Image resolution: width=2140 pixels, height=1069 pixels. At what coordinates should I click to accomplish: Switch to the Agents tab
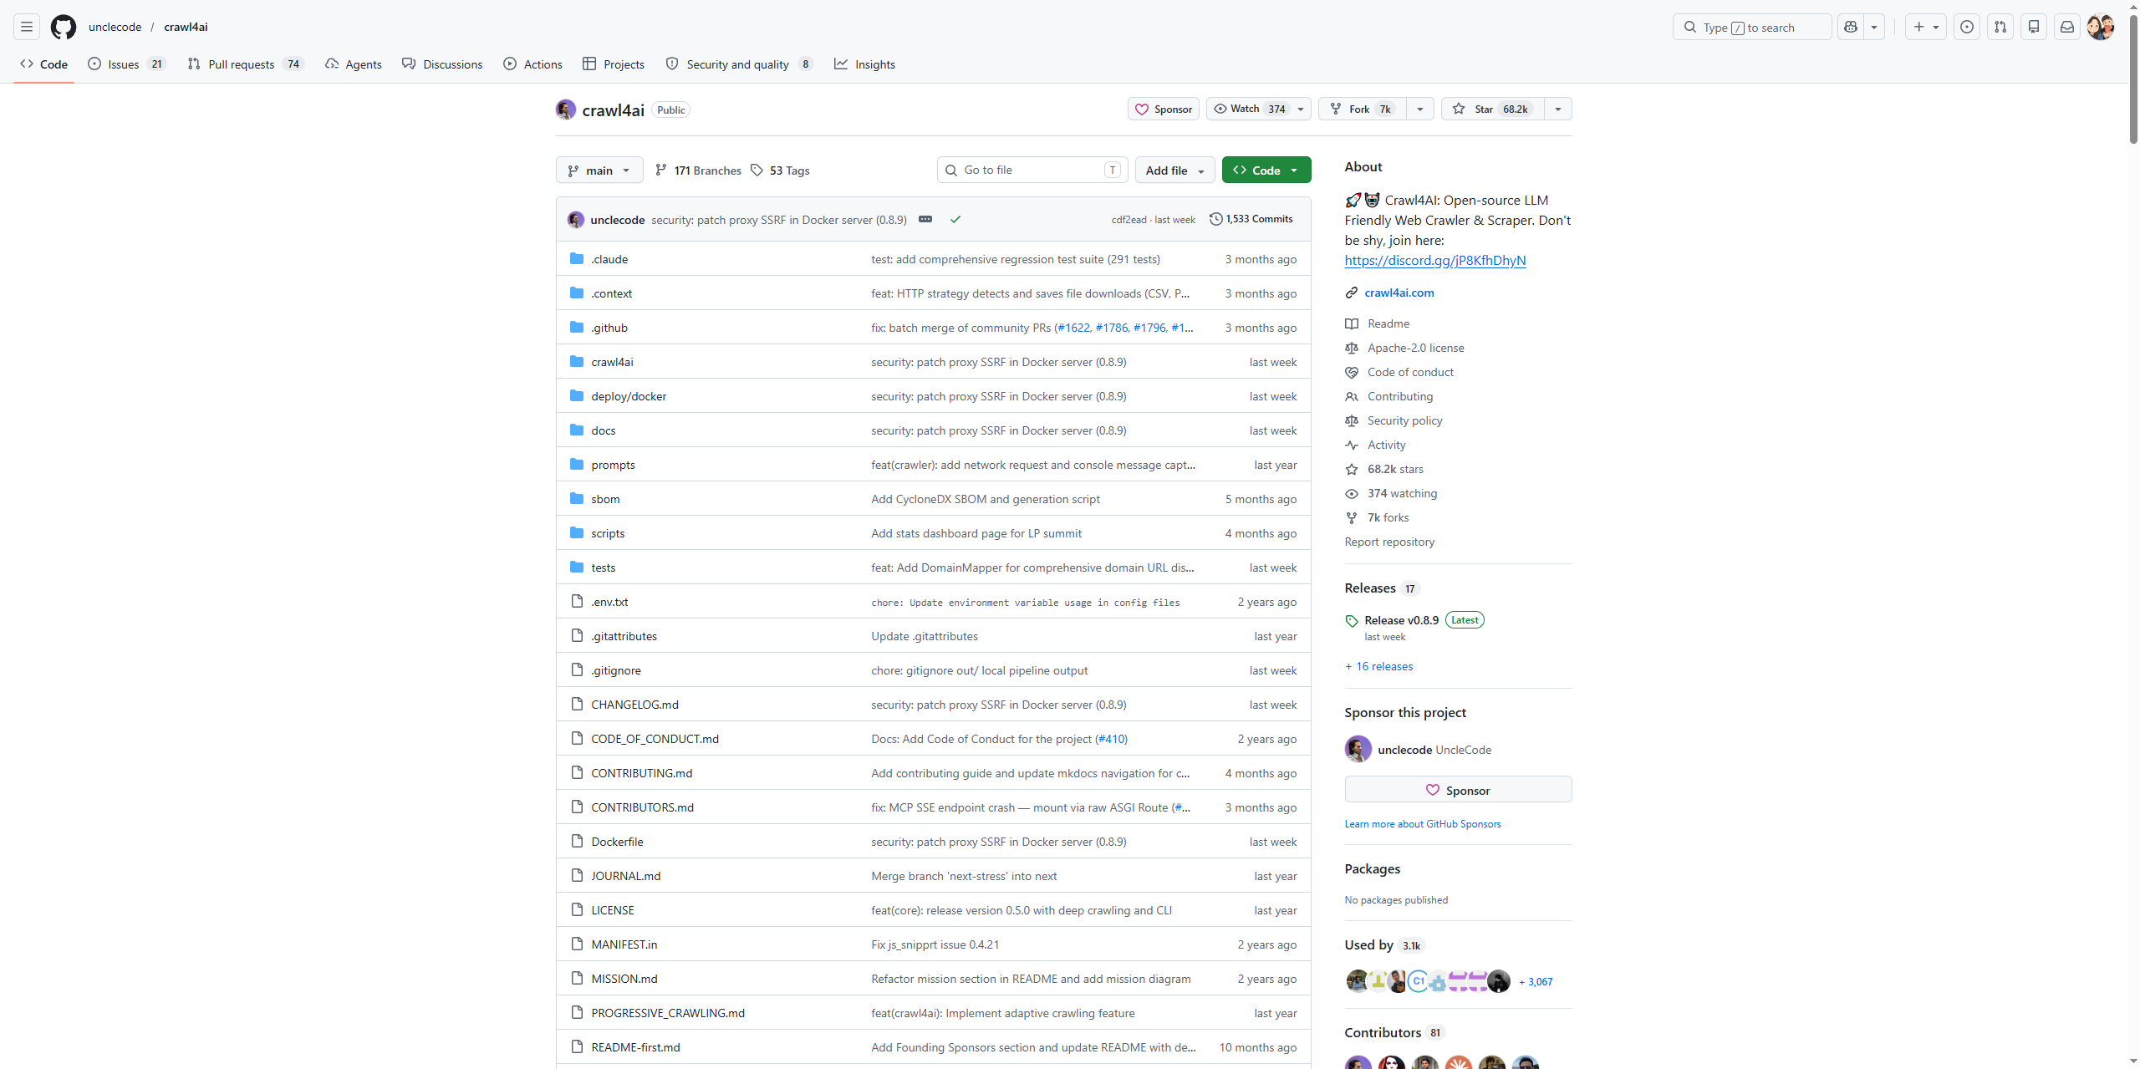[x=354, y=64]
